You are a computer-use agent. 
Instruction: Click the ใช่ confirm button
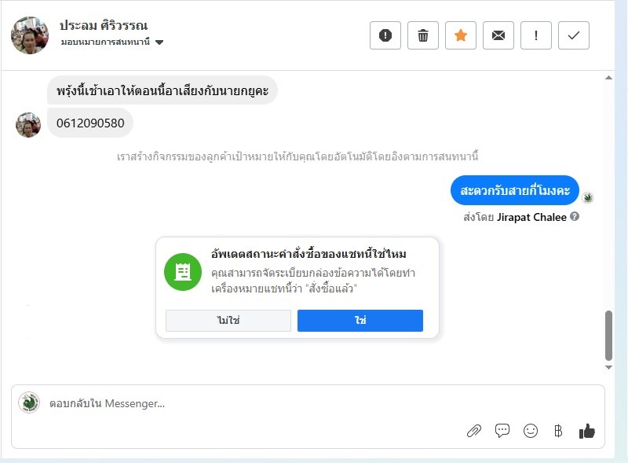click(360, 321)
